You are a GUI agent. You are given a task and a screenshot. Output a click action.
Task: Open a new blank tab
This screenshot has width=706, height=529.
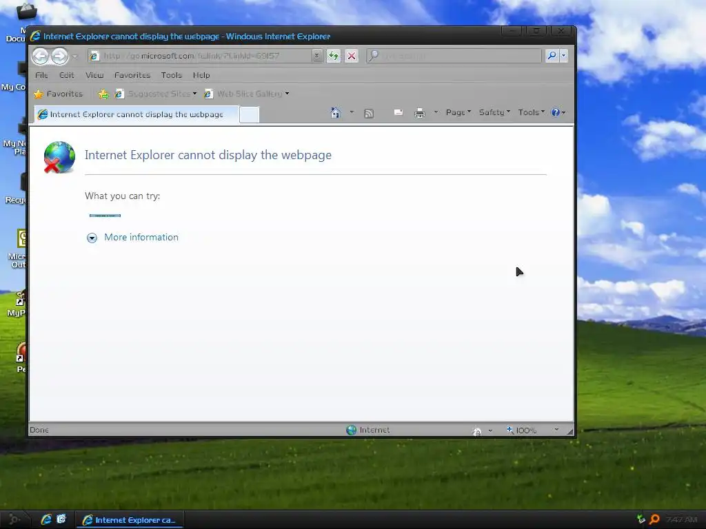pos(249,115)
